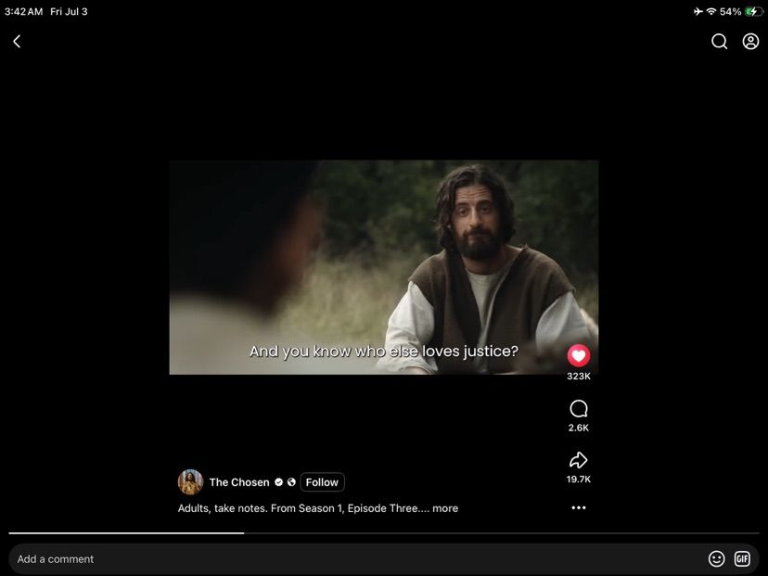Unlike the video via the red heart
The height and width of the screenshot is (576, 768).
coord(579,355)
